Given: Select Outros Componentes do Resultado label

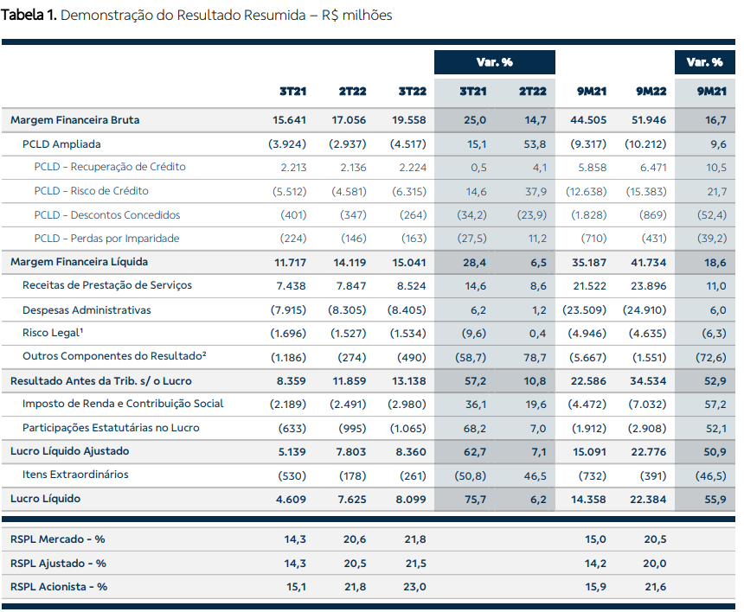Looking at the screenshot, I should [114, 356].
